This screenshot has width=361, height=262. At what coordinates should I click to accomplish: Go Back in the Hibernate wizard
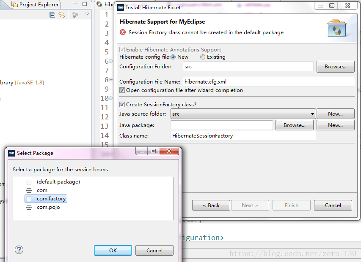[x=211, y=205]
